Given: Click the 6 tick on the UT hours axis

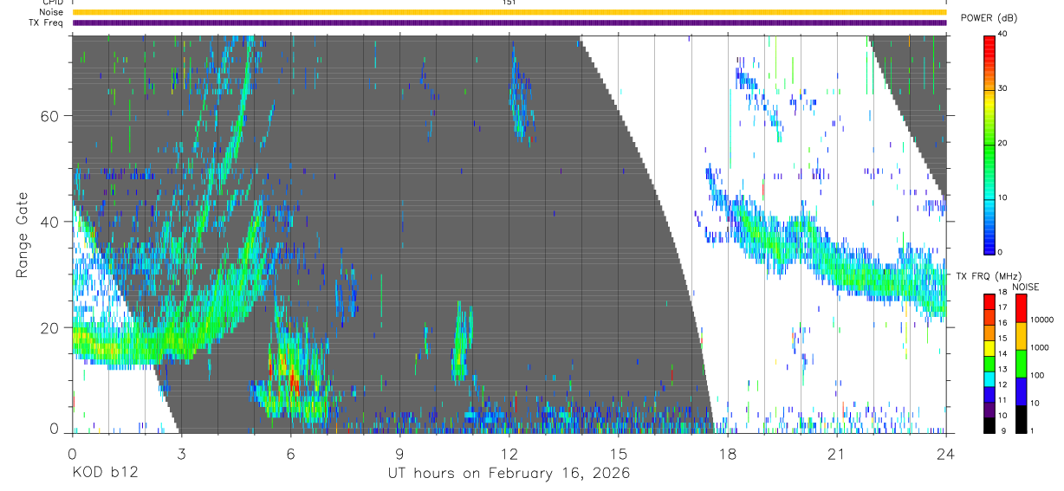Looking at the screenshot, I should coord(291,453).
